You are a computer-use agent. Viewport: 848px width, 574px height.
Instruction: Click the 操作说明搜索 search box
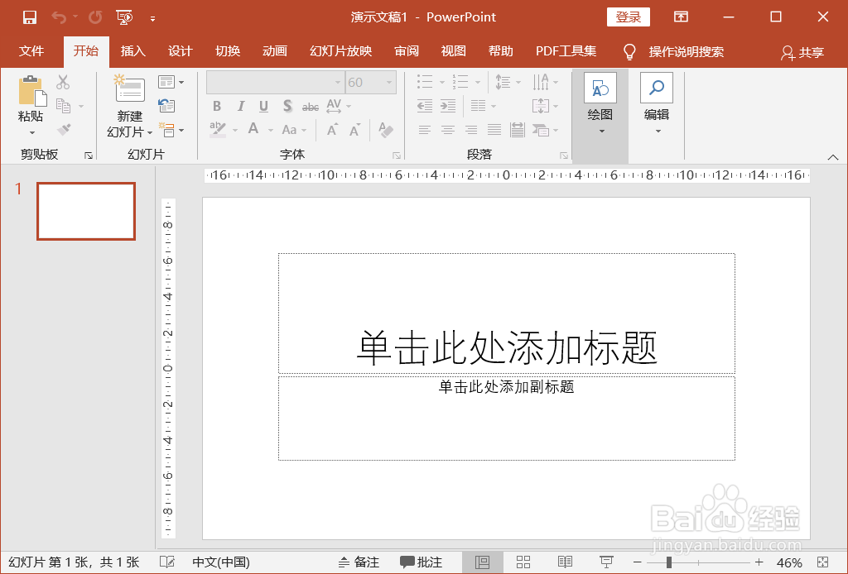pyautogui.click(x=674, y=52)
